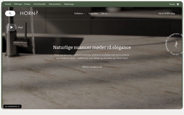The height and width of the screenshot is (115, 184).
Task: Open the Inspiration page
Action: pyautogui.click(x=93, y=14)
